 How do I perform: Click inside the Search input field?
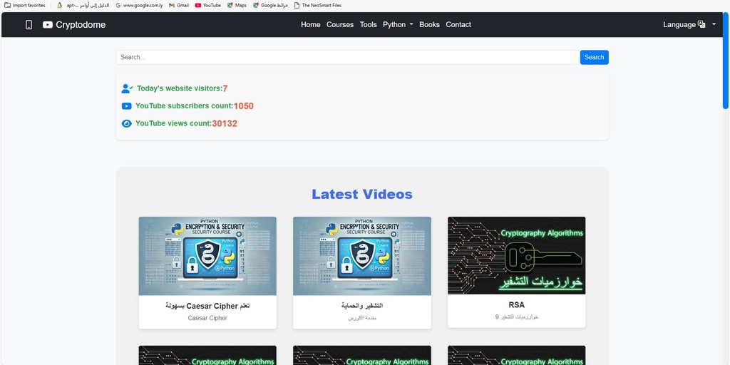[x=348, y=57]
